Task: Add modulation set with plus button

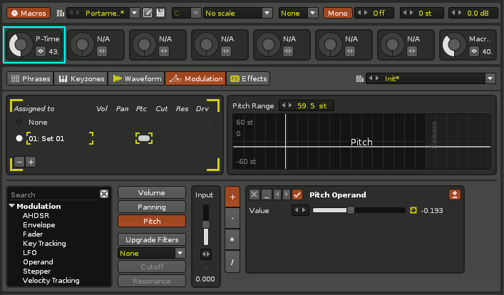Action: point(31,162)
